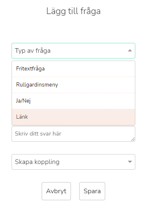The image size is (151, 206).
Task: Pick the Ja/Nej question type
Action: (x=73, y=101)
